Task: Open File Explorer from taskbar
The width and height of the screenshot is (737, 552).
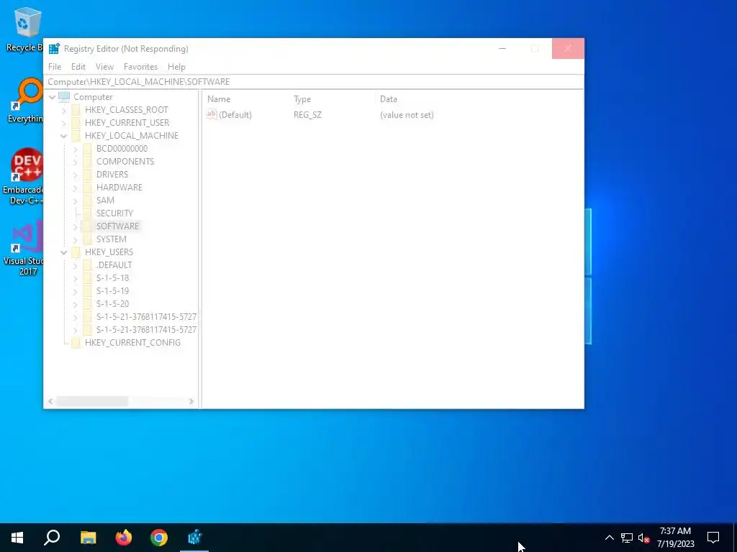Action: click(88, 538)
